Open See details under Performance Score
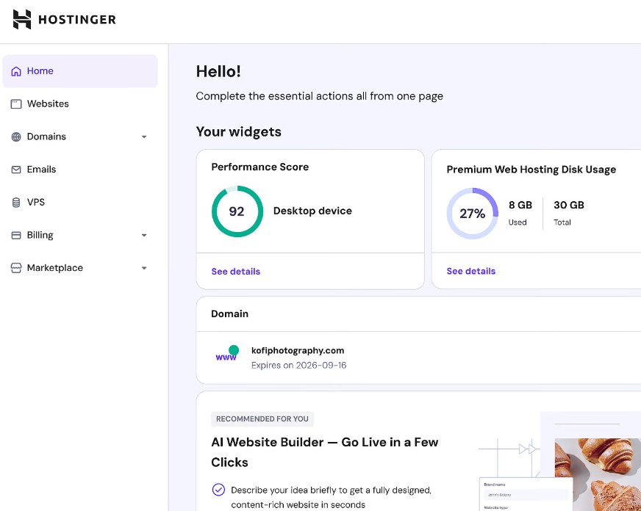 click(236, 272)
